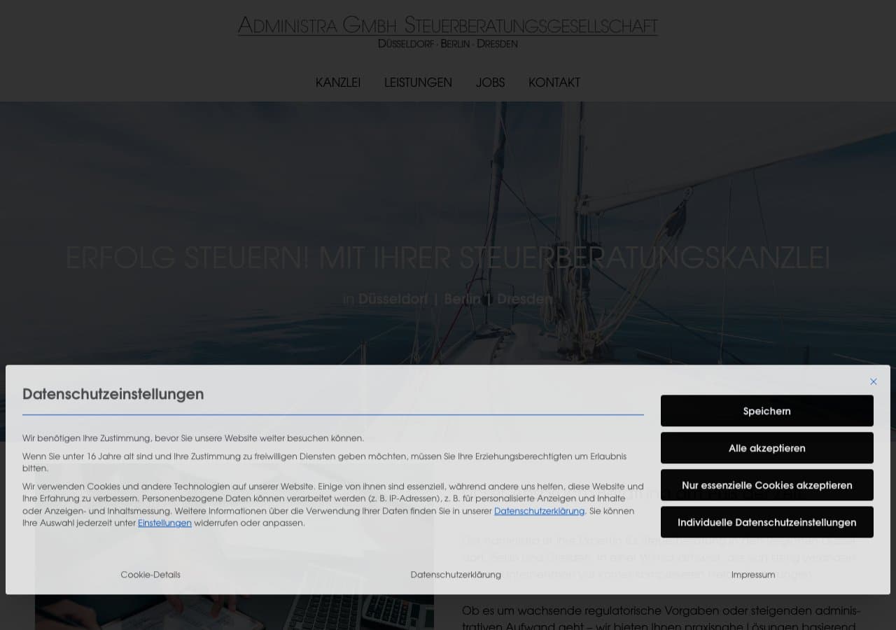Select Berlin in the hero subtitle

(462, 300)
